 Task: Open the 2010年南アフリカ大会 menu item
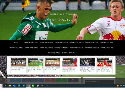92,48
